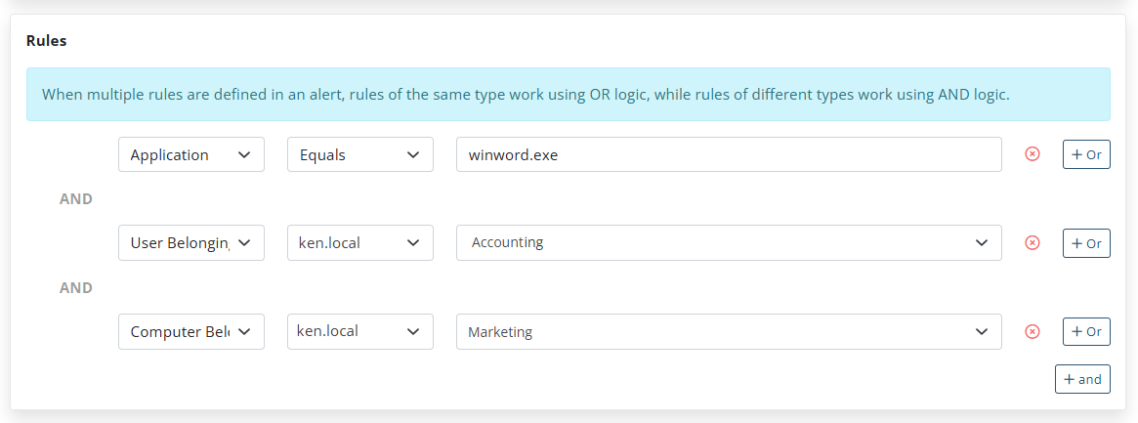The width and height of the screenshot is (1138, 423).
Task: Open ken.local domain dropdown beside Accounting
Action: (x=359, y=243)
